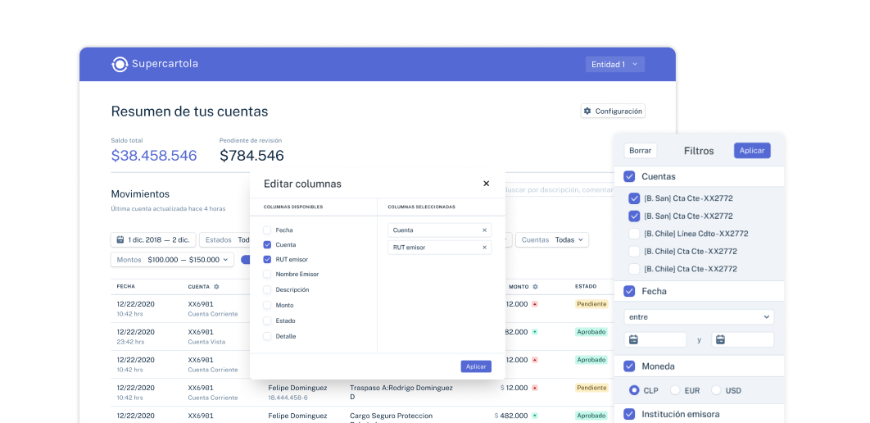The width and height of the screenshot is (870, 423).
Task: Remove Cuenta from selected columns
Action: pos(484,230)
